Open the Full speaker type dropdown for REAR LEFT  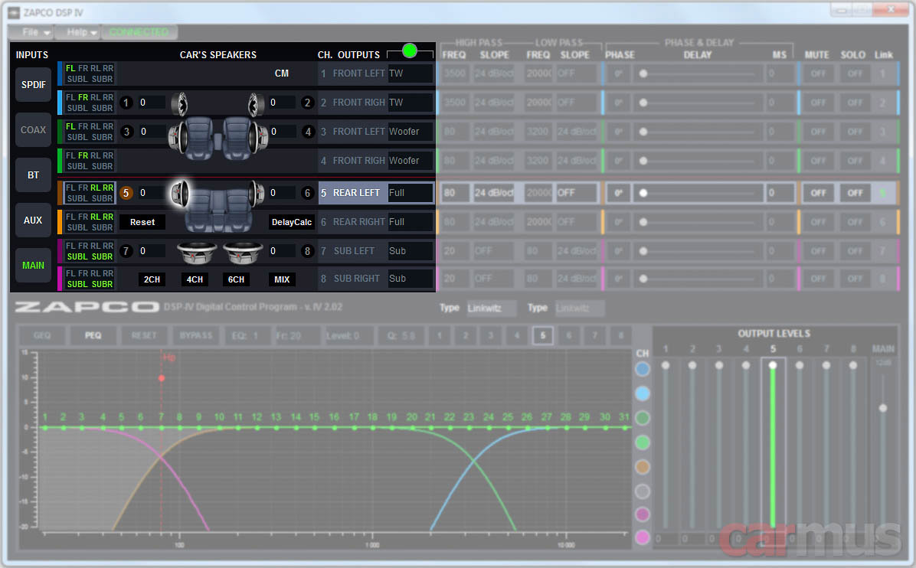410,193
